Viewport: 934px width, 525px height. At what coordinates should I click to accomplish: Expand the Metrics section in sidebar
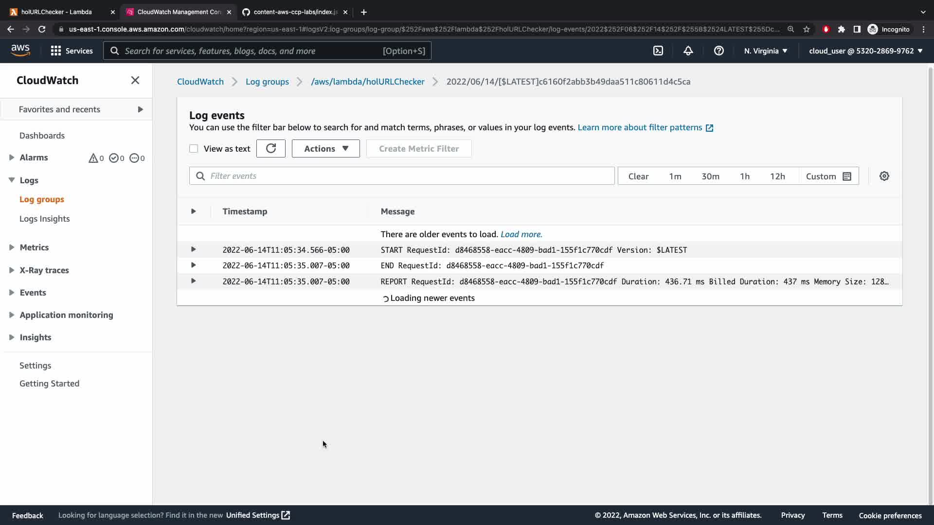(x=34, y=247)
